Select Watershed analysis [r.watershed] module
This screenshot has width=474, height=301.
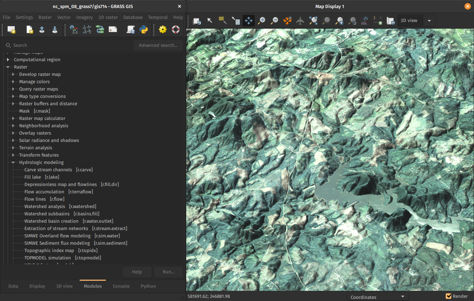point(60,206)
